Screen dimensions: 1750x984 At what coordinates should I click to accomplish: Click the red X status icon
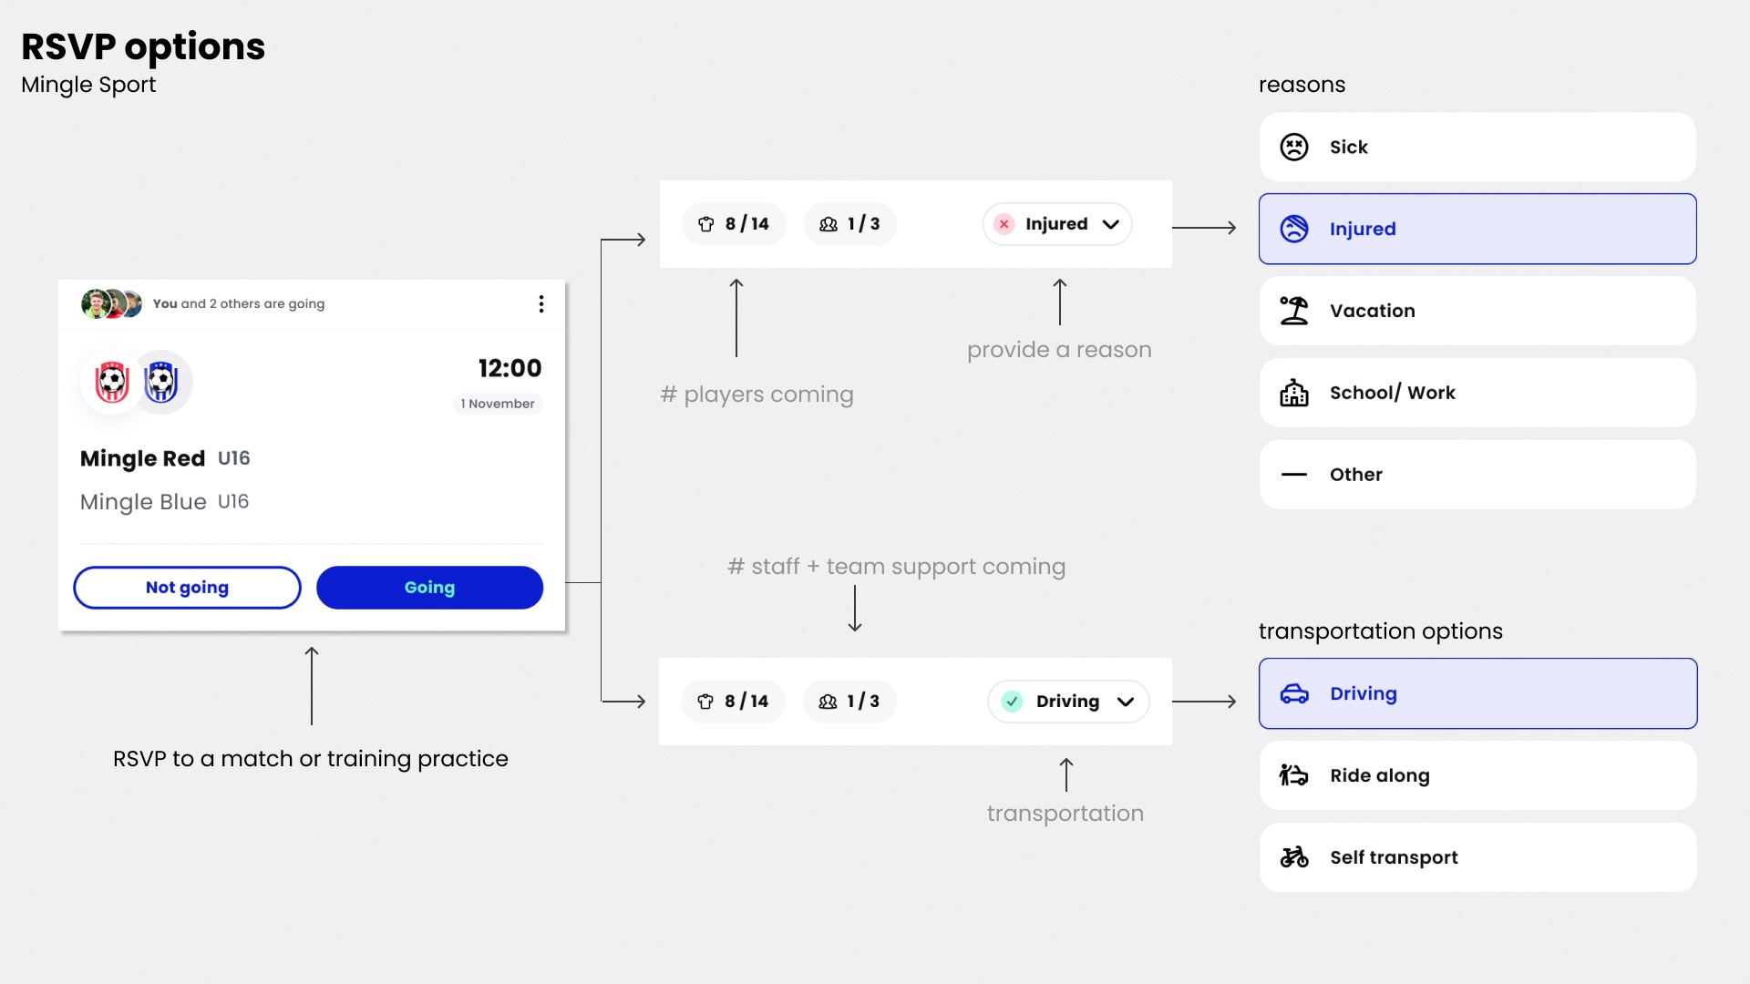click(1004, 224)
